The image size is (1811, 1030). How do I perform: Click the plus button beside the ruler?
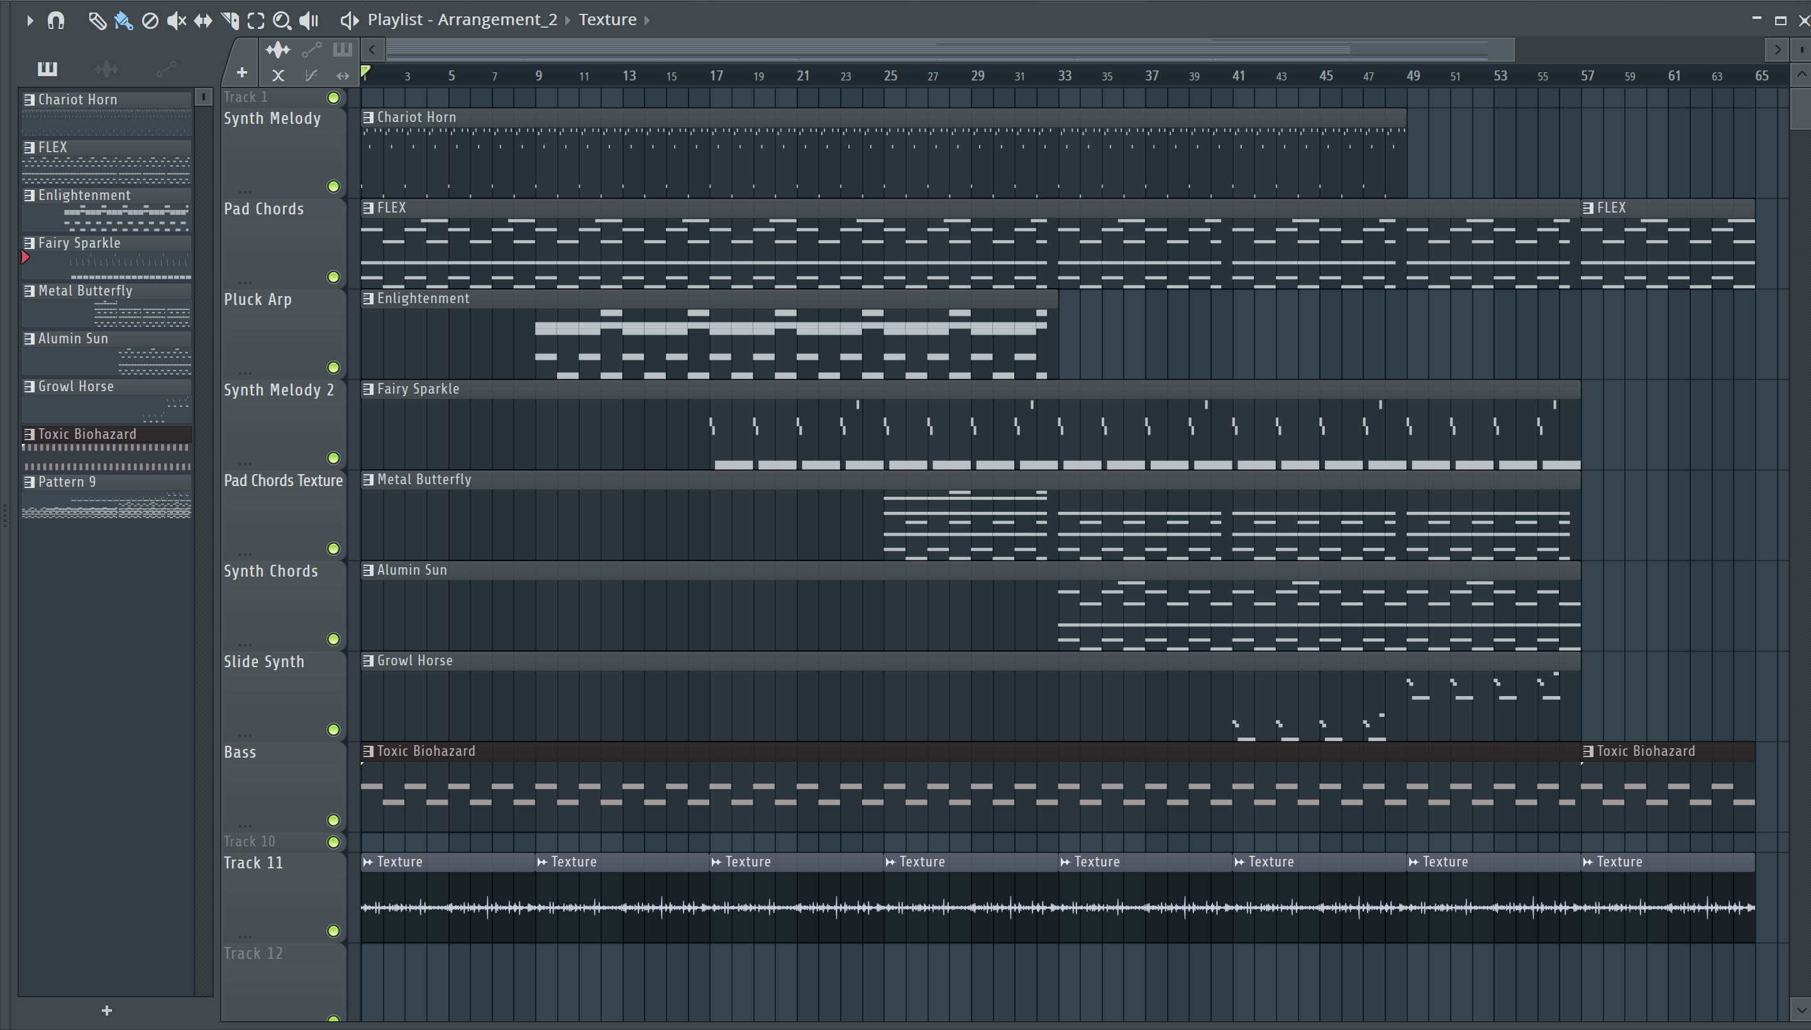point(242,73)
